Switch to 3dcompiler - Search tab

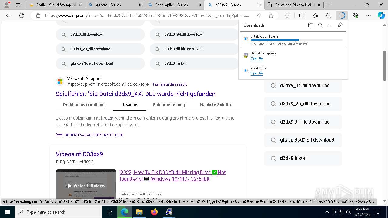pos(174,5)
